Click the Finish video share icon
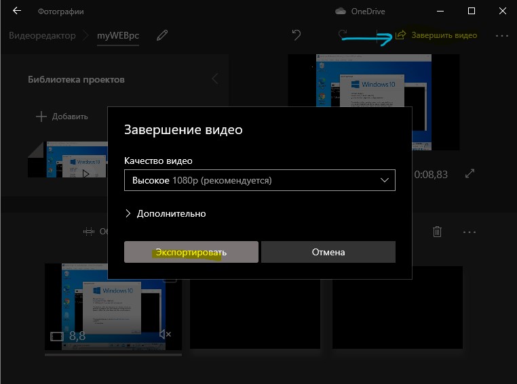Image resolution: width=517 pixels, height=384 pixels. click(400, 35)
